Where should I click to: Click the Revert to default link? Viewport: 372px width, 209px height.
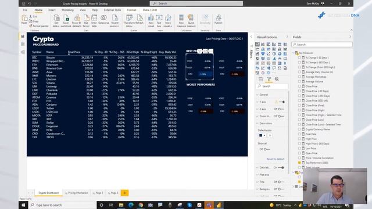(x=276, y=159)
